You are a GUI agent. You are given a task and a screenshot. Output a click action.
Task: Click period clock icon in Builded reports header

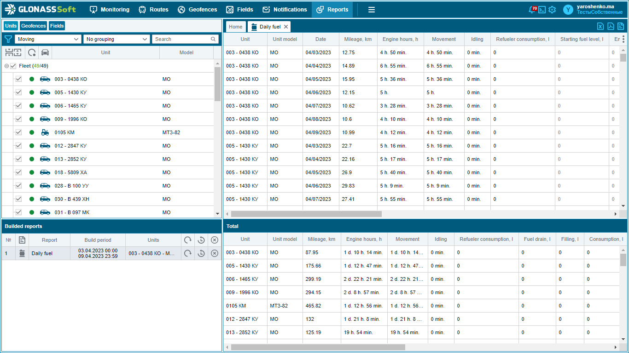[201, 240]
